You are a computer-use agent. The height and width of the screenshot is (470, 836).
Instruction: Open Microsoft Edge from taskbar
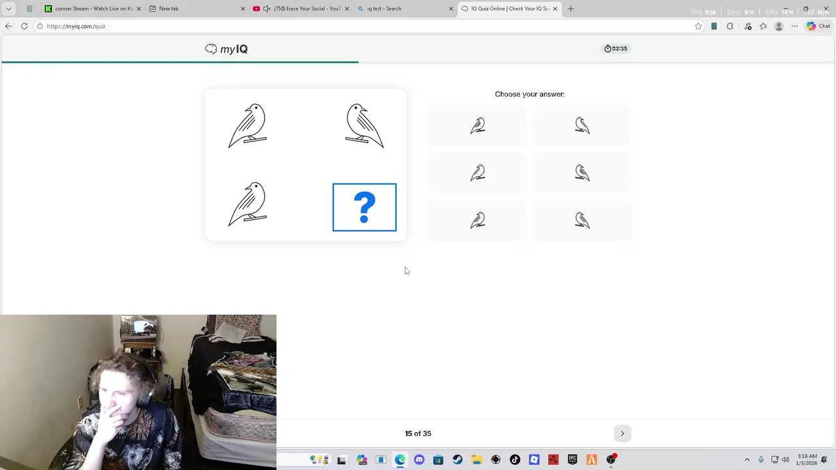click(x=400, y=460)
